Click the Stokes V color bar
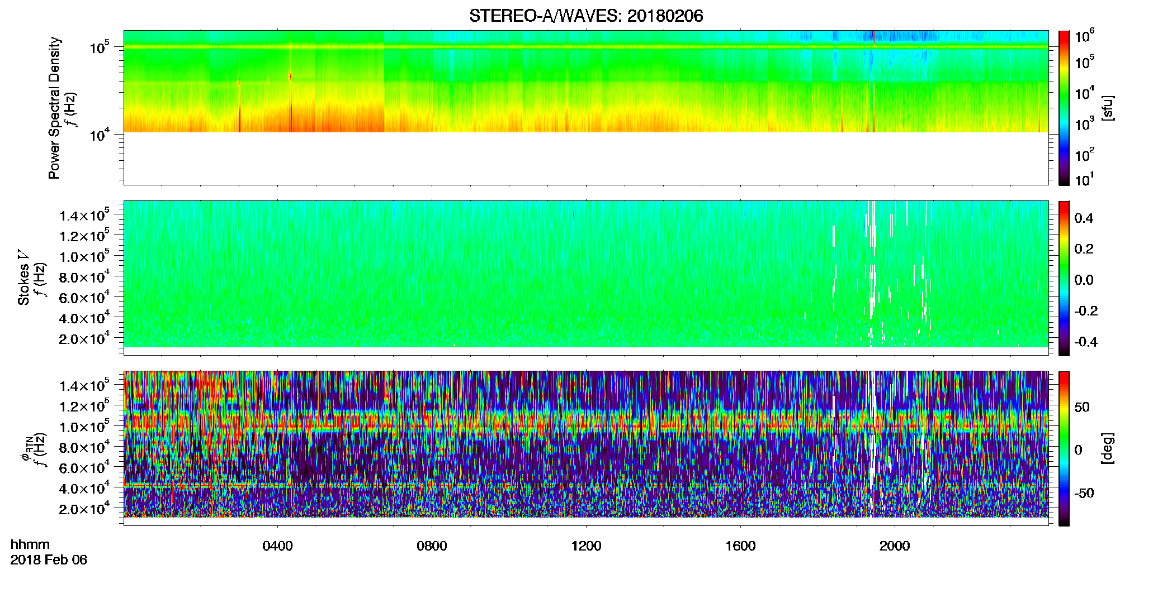 coord(1064,278)
